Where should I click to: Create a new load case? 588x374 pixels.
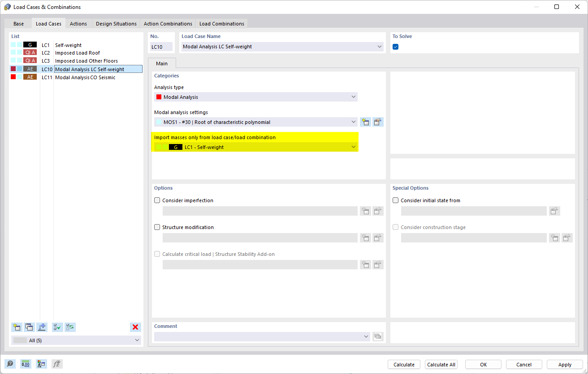[x=17, y=327]
